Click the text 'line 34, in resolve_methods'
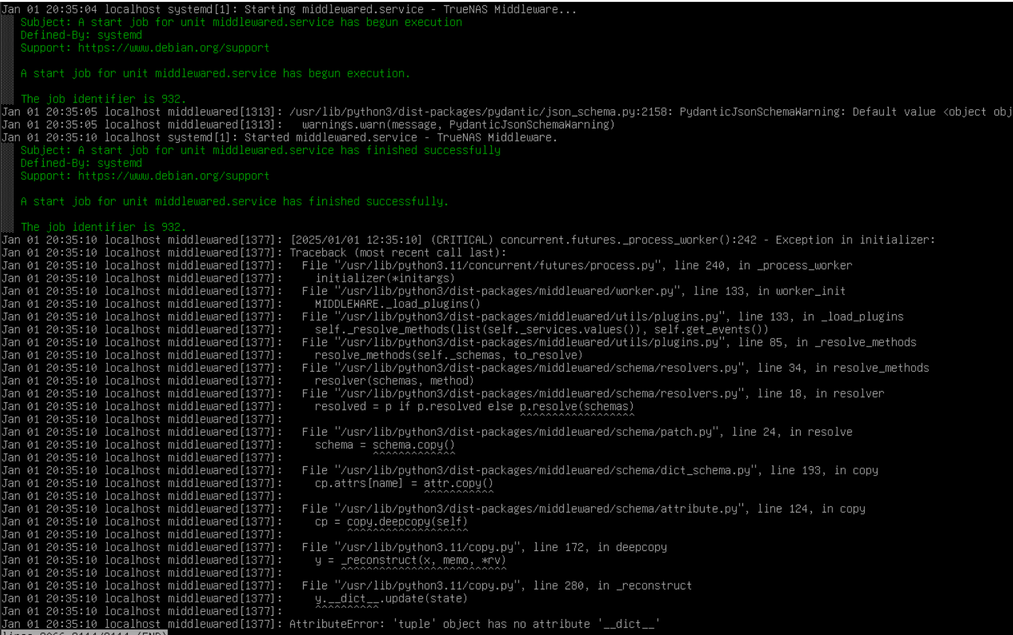 [843, 368]
